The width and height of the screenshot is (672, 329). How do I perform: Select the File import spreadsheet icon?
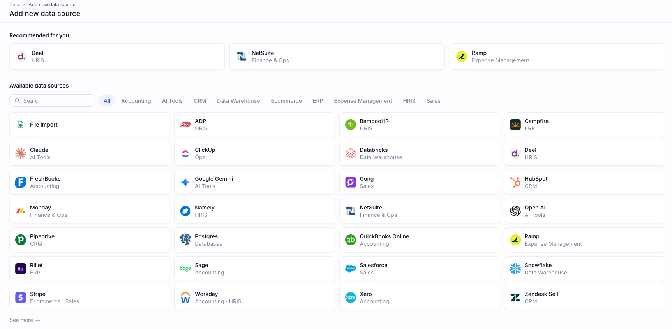(21, 125)
